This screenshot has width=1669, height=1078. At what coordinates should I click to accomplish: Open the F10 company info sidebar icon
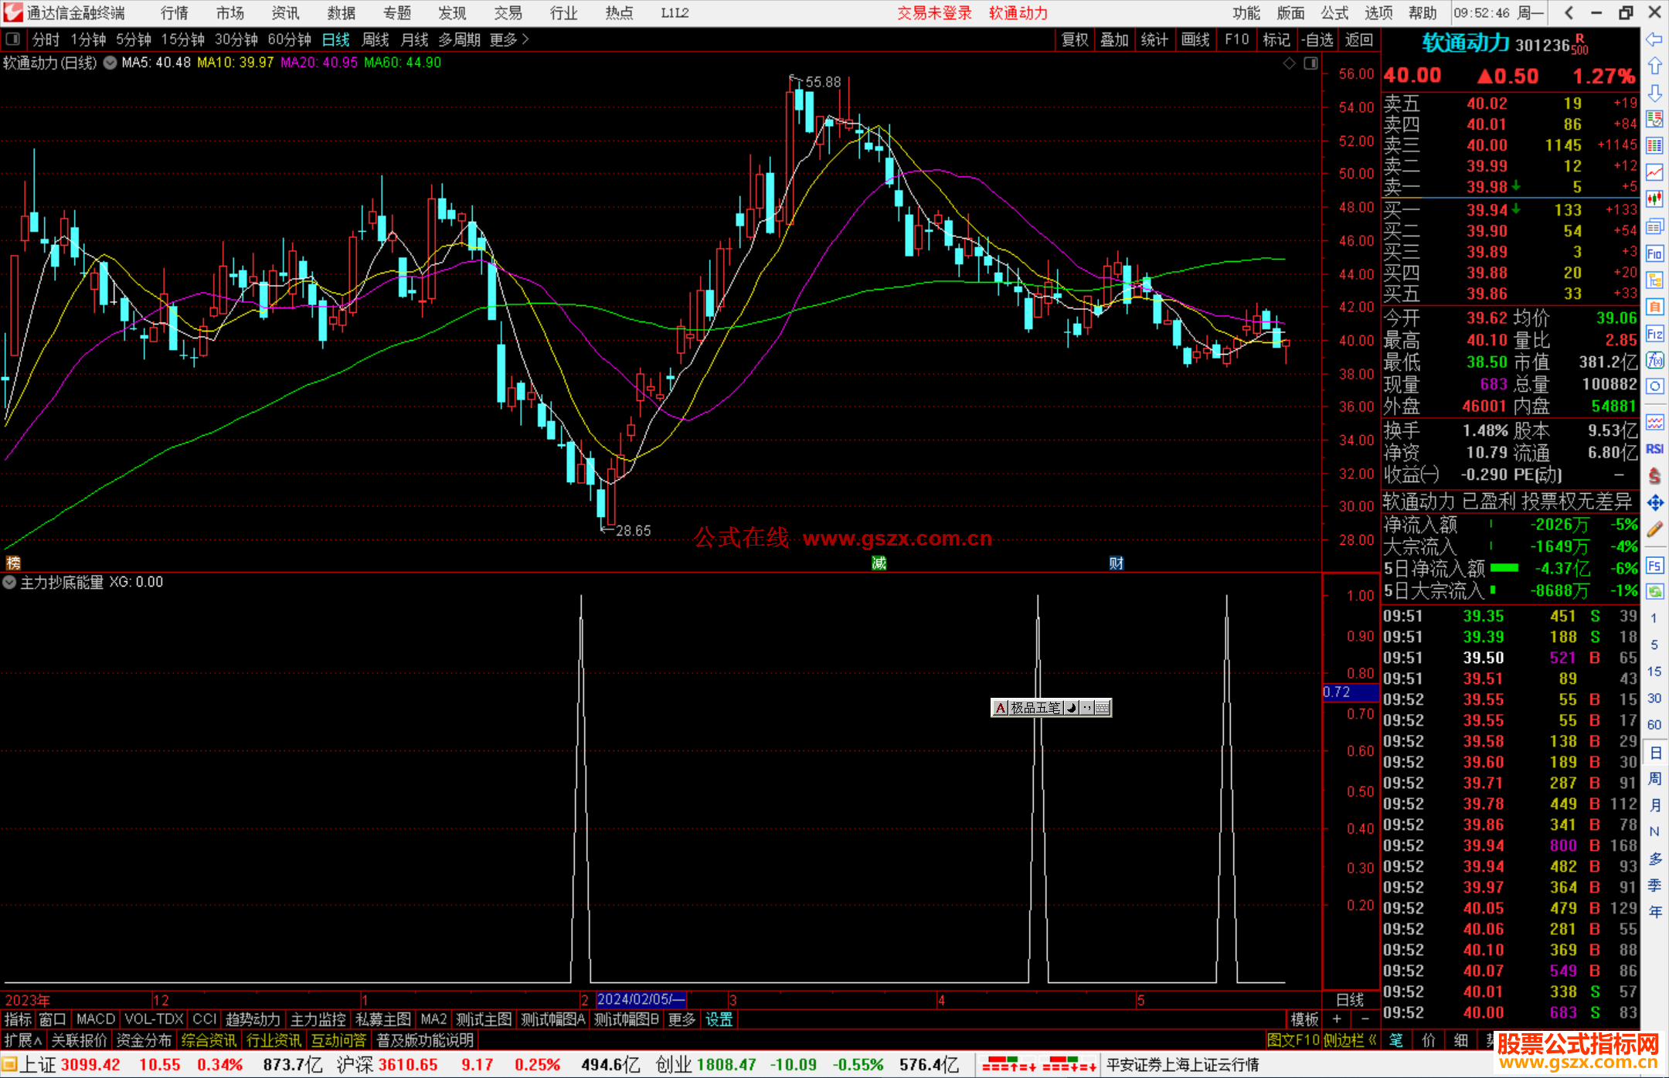(1654, 253)
